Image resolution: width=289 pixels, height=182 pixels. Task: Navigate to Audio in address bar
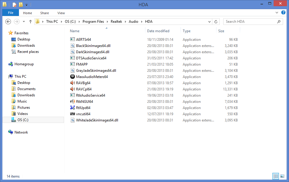134,22
